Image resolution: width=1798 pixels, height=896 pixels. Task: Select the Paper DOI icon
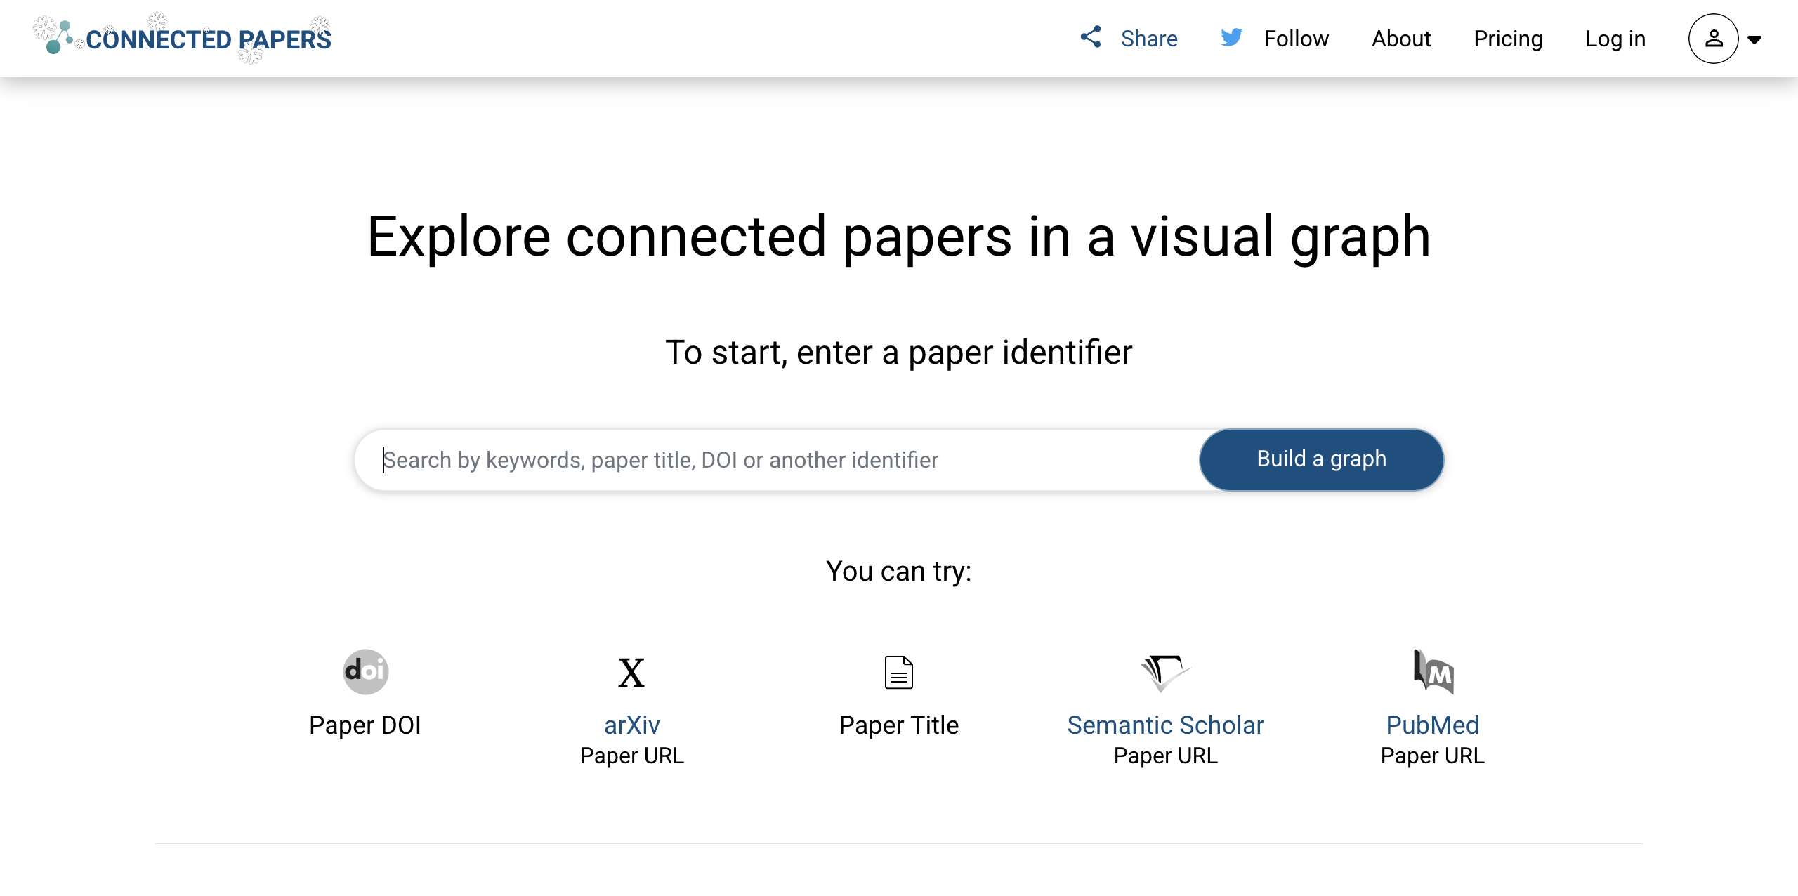pyautogui.click(x=365, y=671)
